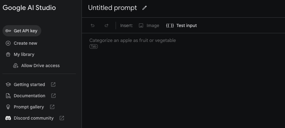Screen dimensions: 285x128
Task: Click the key icon beside Get API key
Action: (x=8, y=31)
